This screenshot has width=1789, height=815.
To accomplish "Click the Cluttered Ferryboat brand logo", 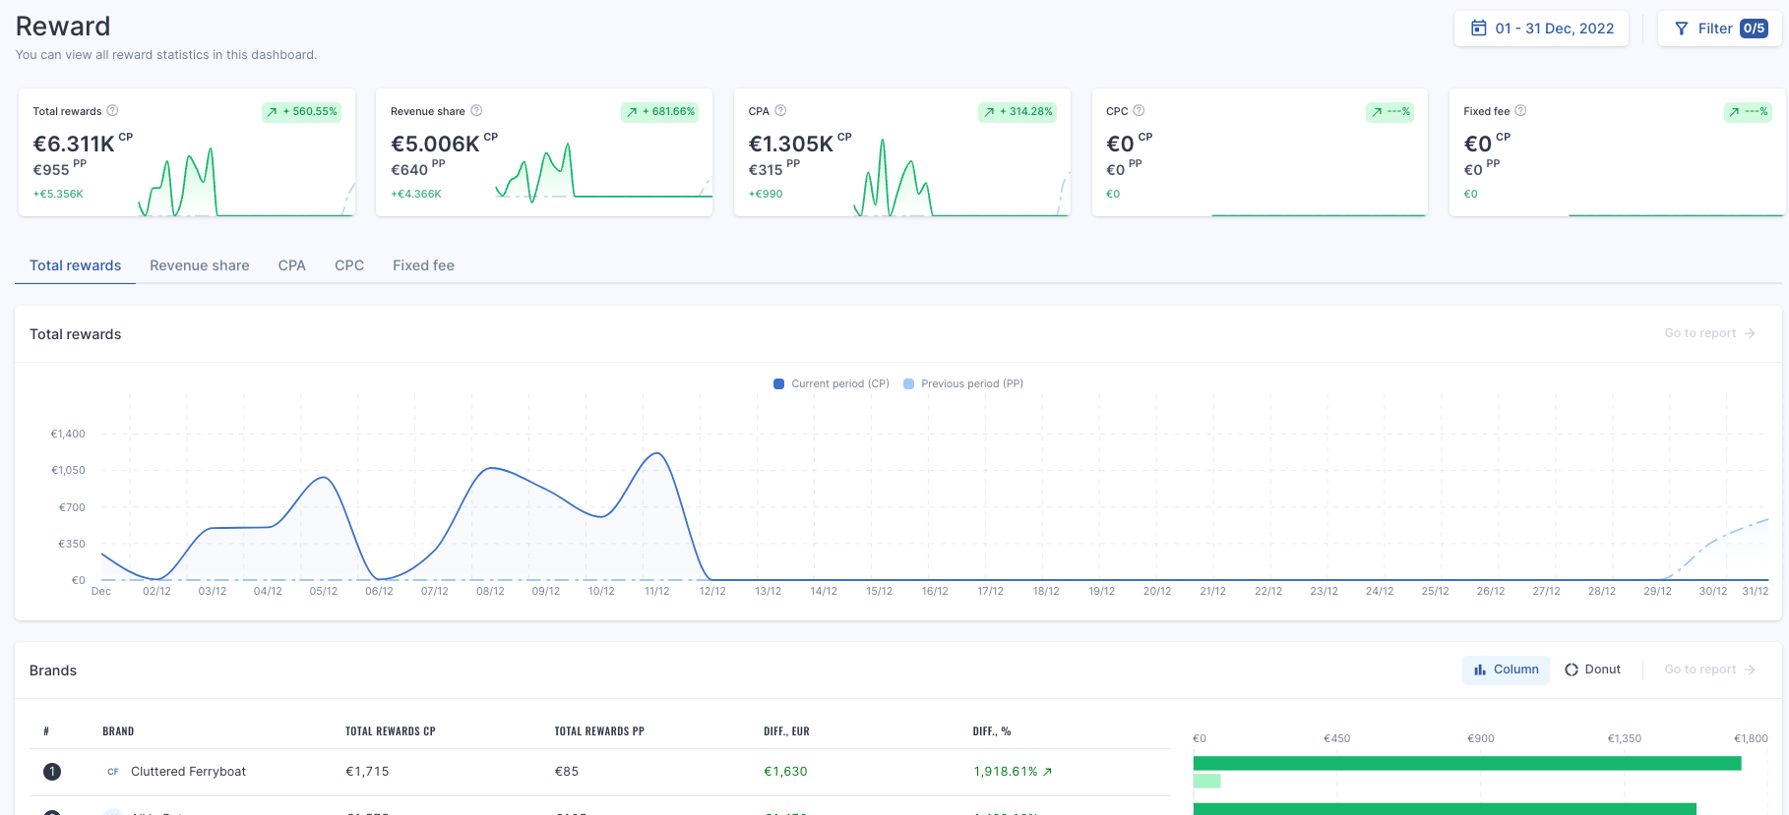I will click(x=113, y=772).
